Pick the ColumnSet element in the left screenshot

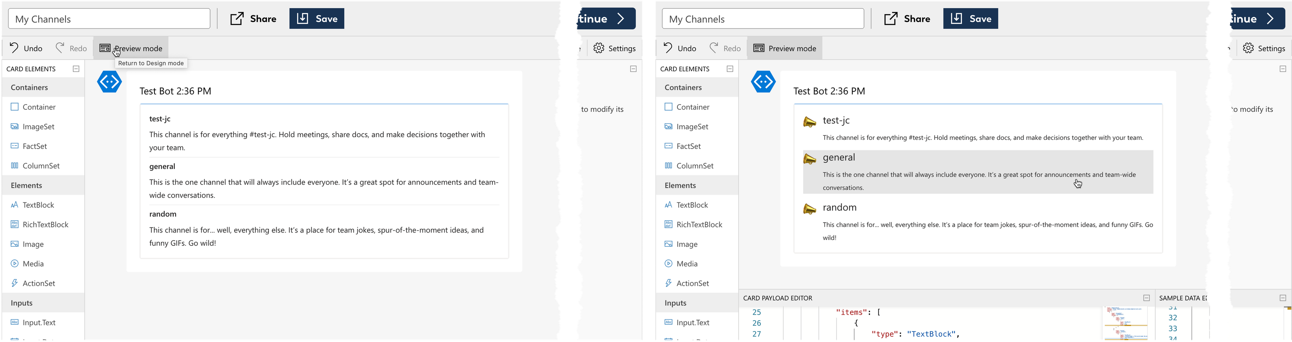[41, 166]
